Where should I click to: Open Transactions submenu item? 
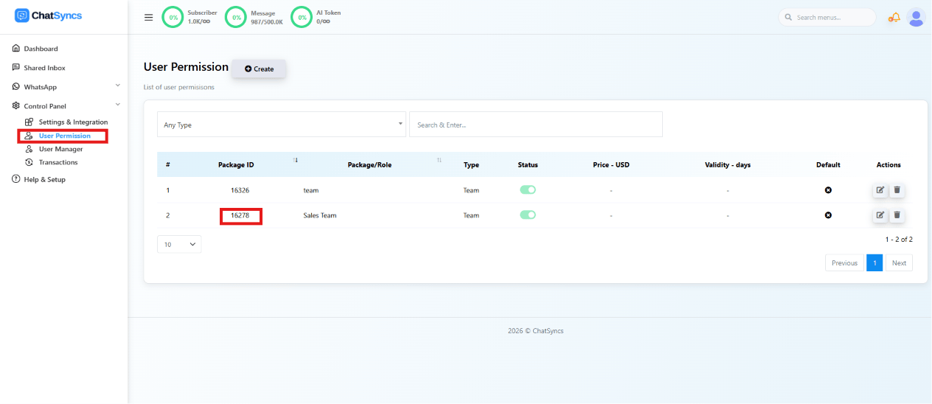click(58, 162)
